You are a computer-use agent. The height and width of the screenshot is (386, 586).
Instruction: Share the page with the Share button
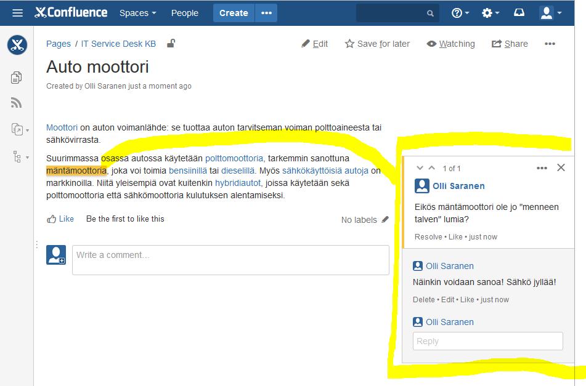[x=510, y=44]
